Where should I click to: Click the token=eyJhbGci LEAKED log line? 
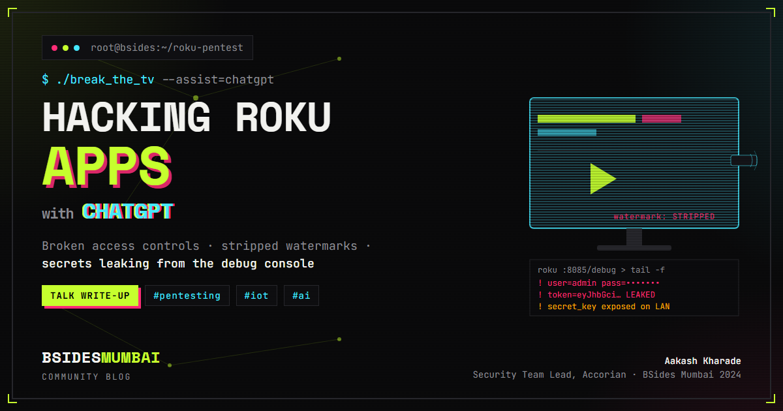[x=596, y=295]
